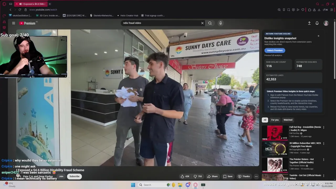Open File Explorer from taskbar
This screenshot has width=336, height=189.
pos(180,185)
